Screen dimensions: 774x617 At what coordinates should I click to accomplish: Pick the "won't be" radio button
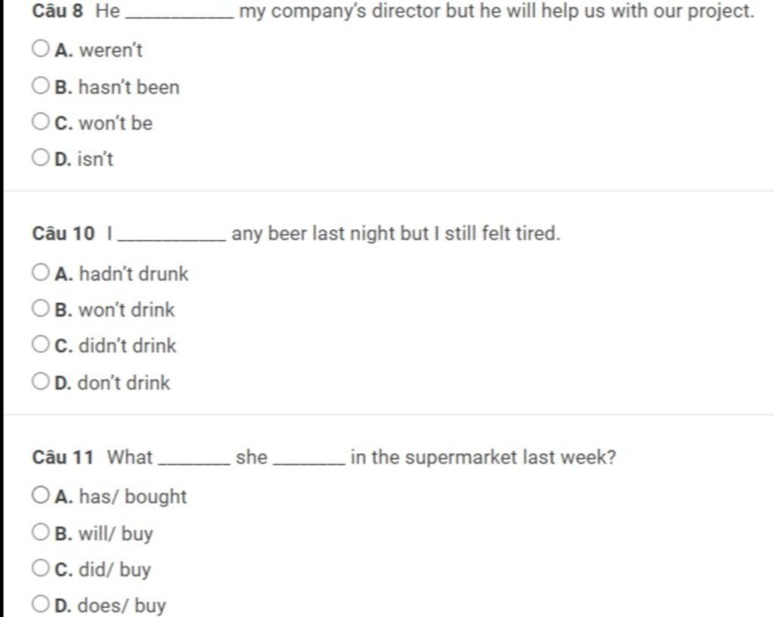(x=41, y=122)
